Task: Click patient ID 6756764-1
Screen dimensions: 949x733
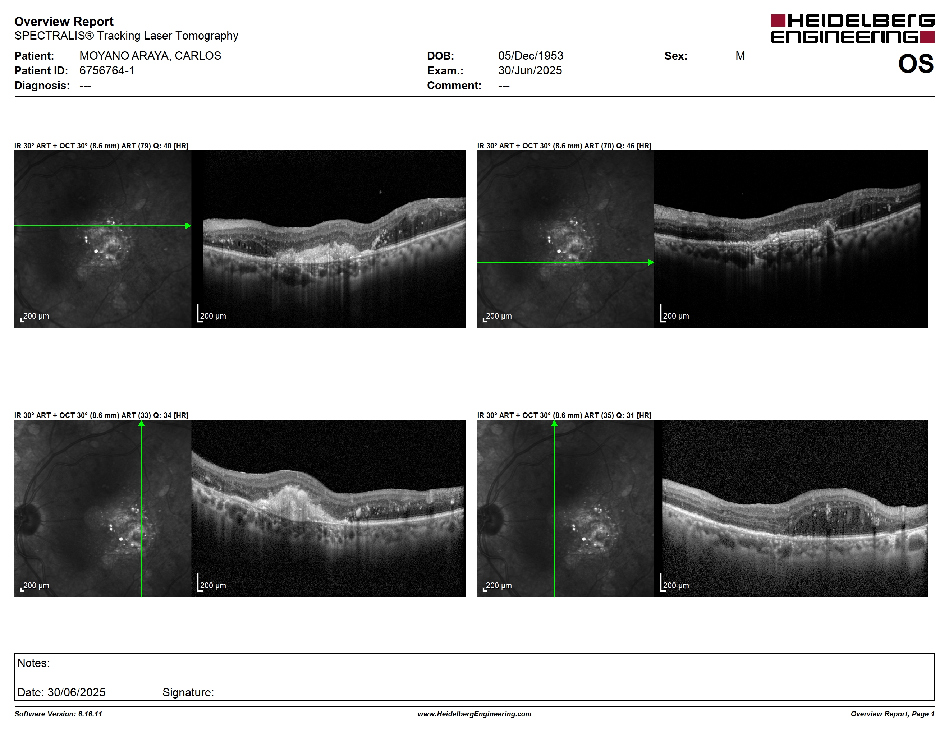Action: [107, 70]
